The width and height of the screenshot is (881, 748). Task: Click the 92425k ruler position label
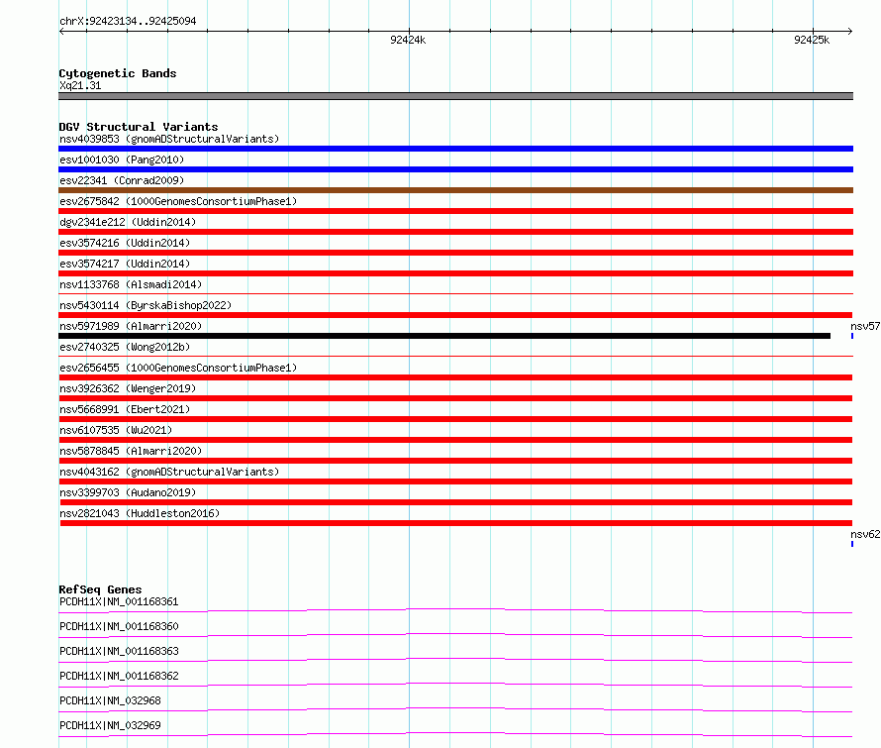tap(812, 40)
